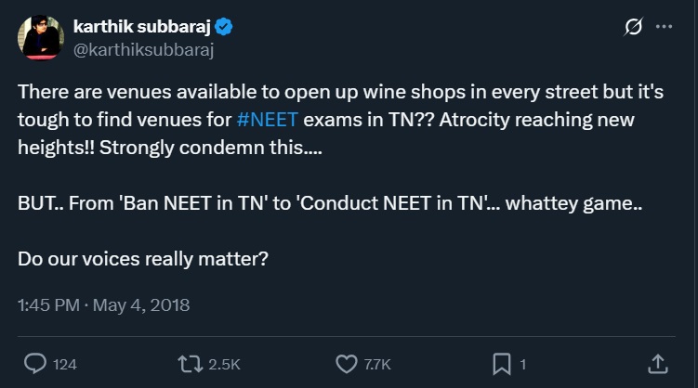
Task: Click the line "Do our voices really matter?"
Action: coord(143,258)
